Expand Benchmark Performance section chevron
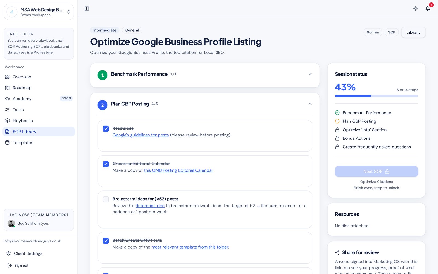Image resolution: width=438 pixels, height=274 pixels. point(310,74)
